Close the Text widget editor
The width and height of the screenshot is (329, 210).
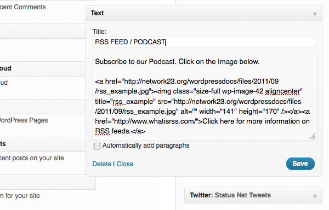coord(125,164)
